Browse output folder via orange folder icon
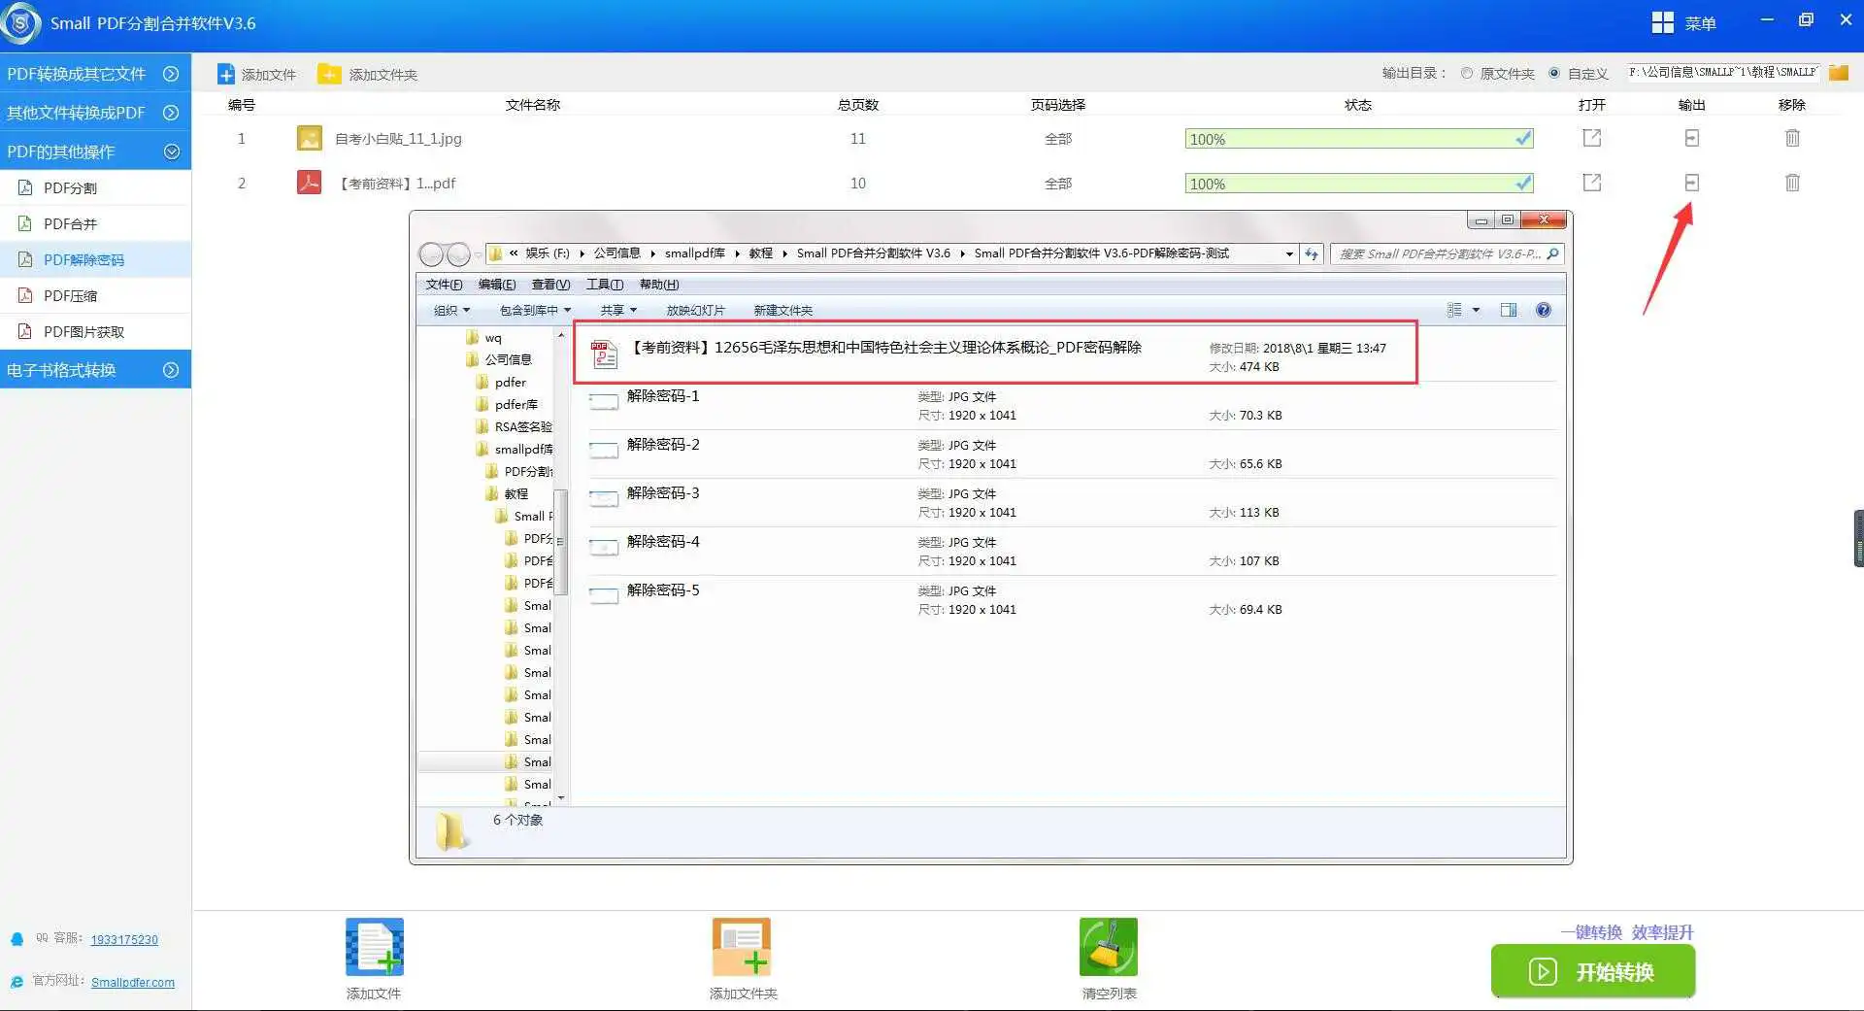The height and width of the screenshot is (1011, 1864). click(1838, 73)
